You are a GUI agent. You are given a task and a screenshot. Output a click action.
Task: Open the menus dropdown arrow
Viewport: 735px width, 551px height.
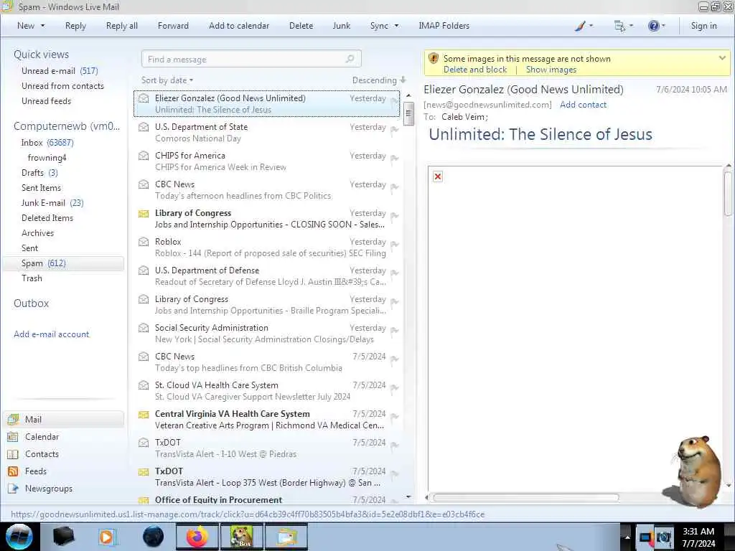point(631,26)
